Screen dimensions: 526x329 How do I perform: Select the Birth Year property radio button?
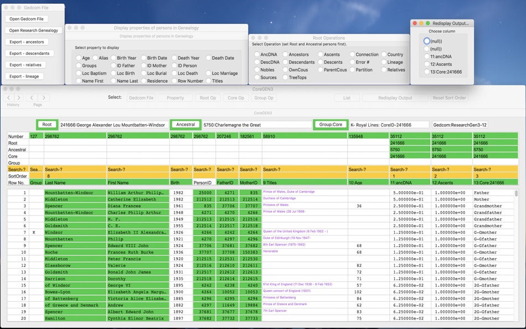coord(114,58)
